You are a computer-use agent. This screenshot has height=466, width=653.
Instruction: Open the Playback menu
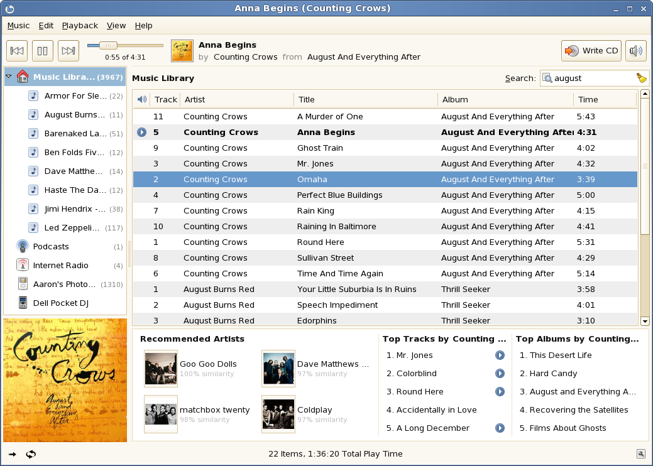click(x=80, y=26)
